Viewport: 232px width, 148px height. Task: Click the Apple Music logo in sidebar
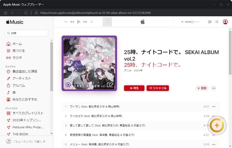(15, 22)
